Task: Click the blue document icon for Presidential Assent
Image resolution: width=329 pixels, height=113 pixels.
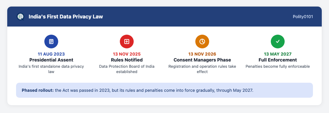Action: [51, 42]
